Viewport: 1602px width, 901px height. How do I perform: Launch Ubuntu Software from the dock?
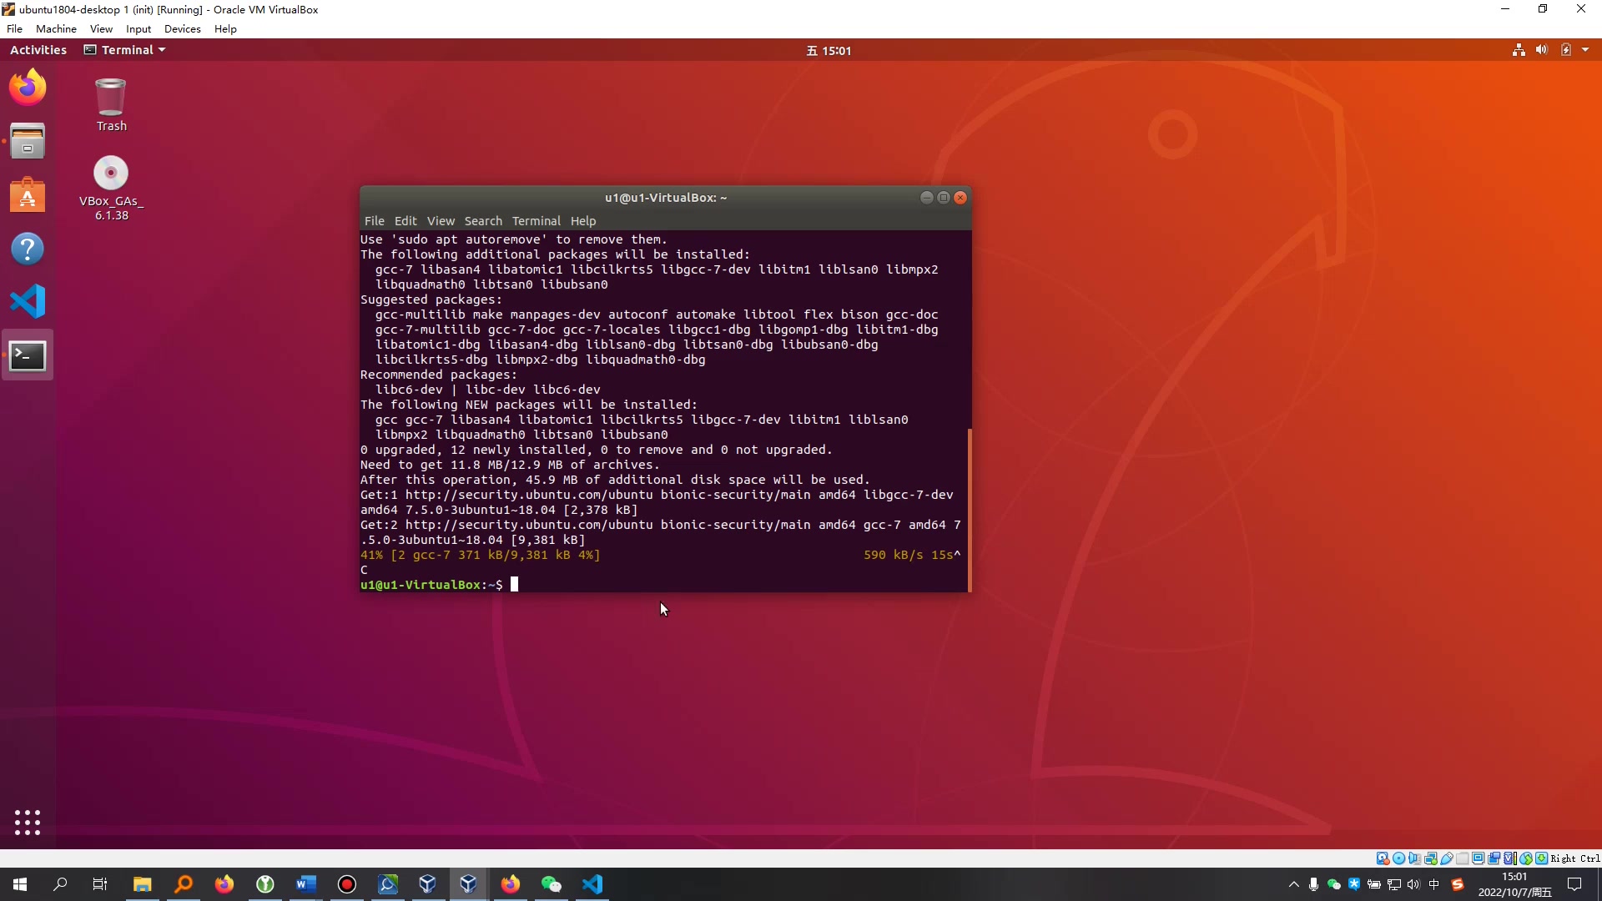(x=28, y=195)
